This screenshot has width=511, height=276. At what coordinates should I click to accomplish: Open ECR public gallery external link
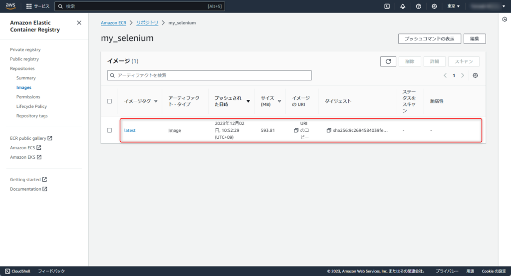(31, 138)
